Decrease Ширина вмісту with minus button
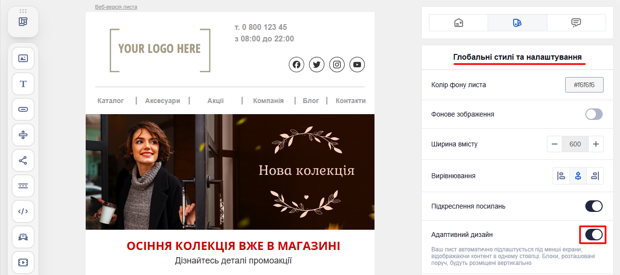This screenshot has height=275, width=620. click(555, 144)
